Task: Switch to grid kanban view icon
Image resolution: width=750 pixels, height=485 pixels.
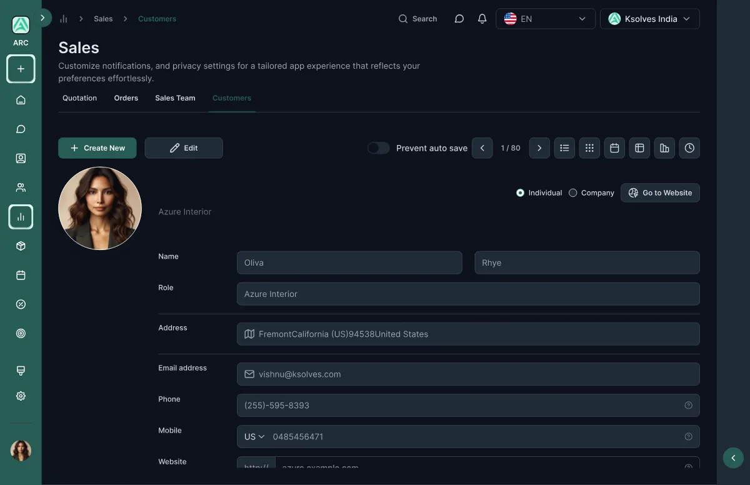Action: [x=589, y=148]
